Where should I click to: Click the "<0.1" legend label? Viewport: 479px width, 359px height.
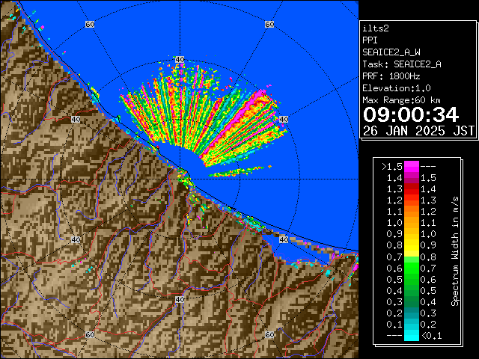point(431,336)
